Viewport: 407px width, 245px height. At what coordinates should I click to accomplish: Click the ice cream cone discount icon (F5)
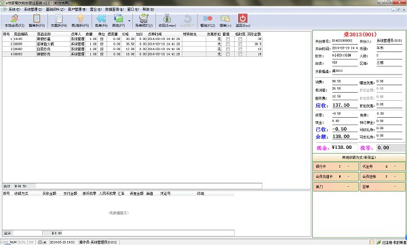click(x=80, y=21)
